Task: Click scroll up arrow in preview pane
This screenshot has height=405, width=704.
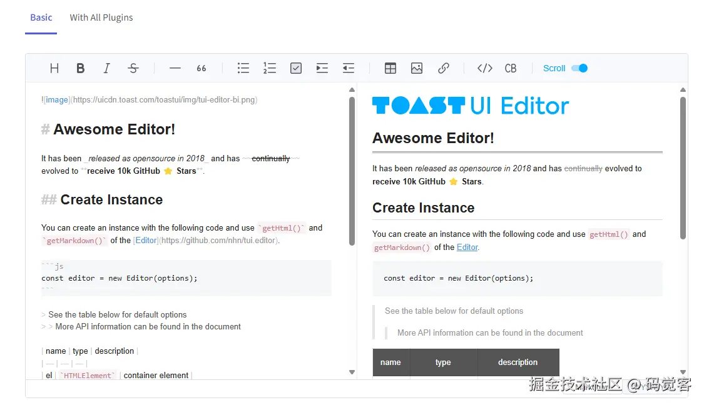Action: (683, 90)
